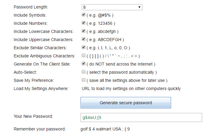Disable Include Lowercase Characters option
This screenshot has height=135, width=213.
point(84,31)
